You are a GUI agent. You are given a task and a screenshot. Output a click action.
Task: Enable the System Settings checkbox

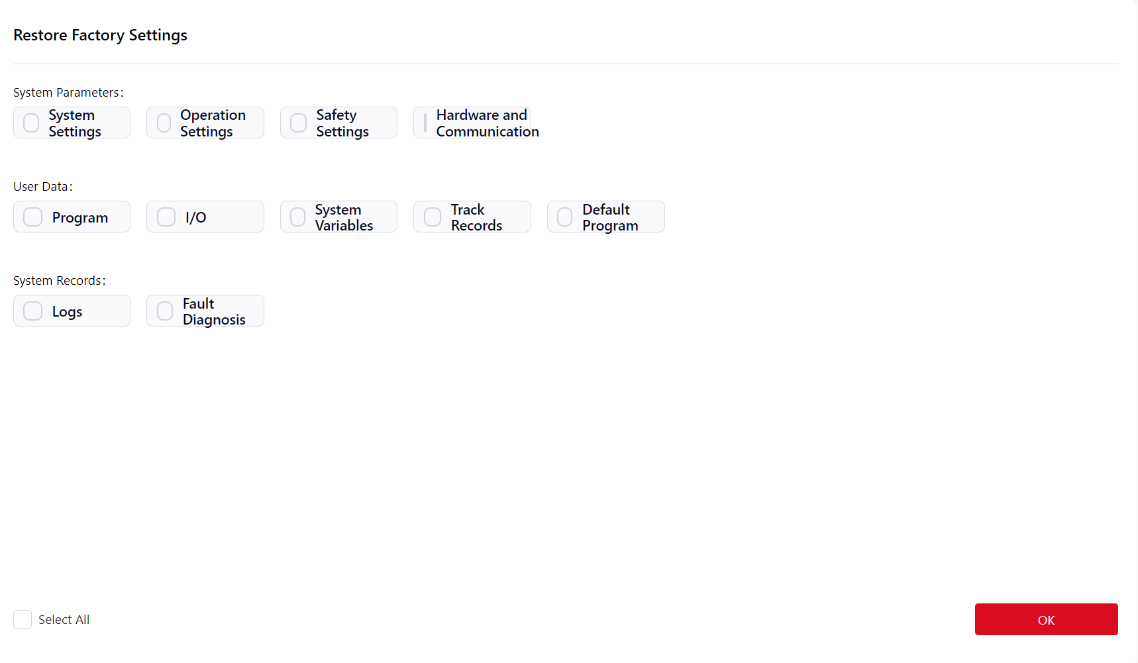click(31, 123)
